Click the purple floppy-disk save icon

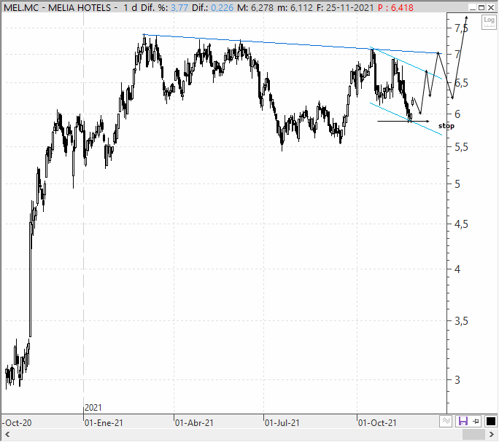coord(463,422)
